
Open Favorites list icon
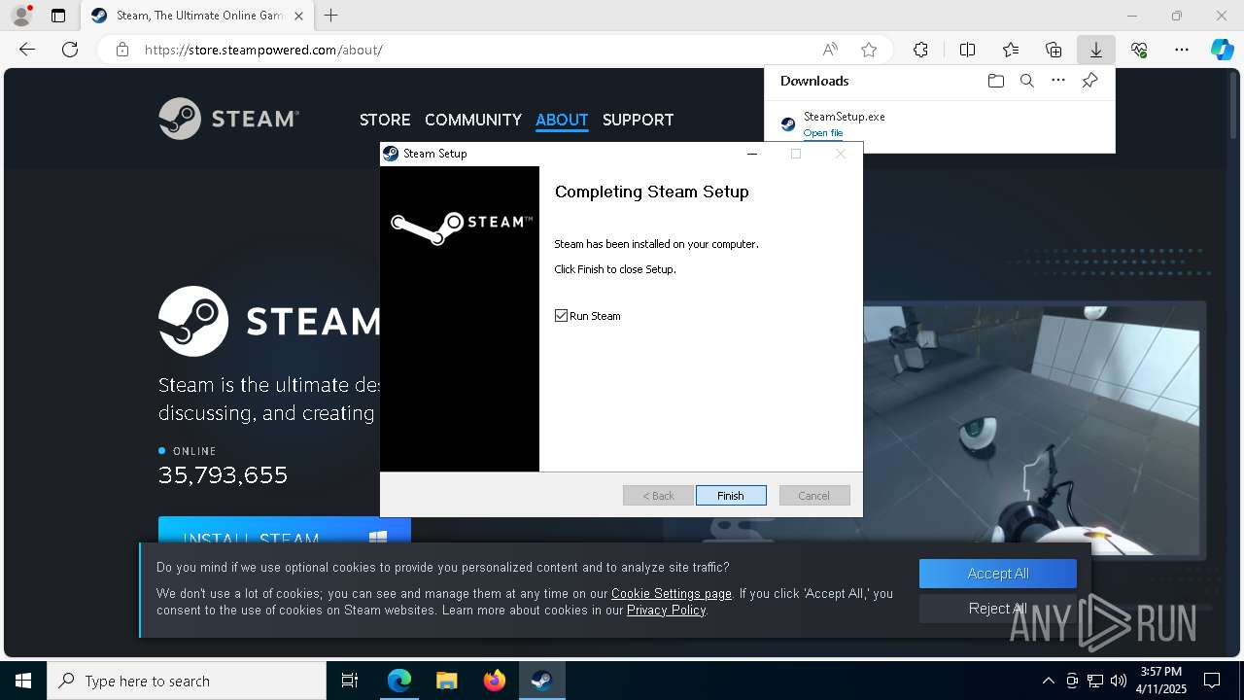tap(1011, 50)
